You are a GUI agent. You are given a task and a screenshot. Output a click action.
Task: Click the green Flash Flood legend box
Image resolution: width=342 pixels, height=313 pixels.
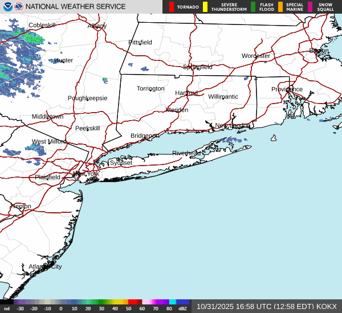tap(253, 7)
